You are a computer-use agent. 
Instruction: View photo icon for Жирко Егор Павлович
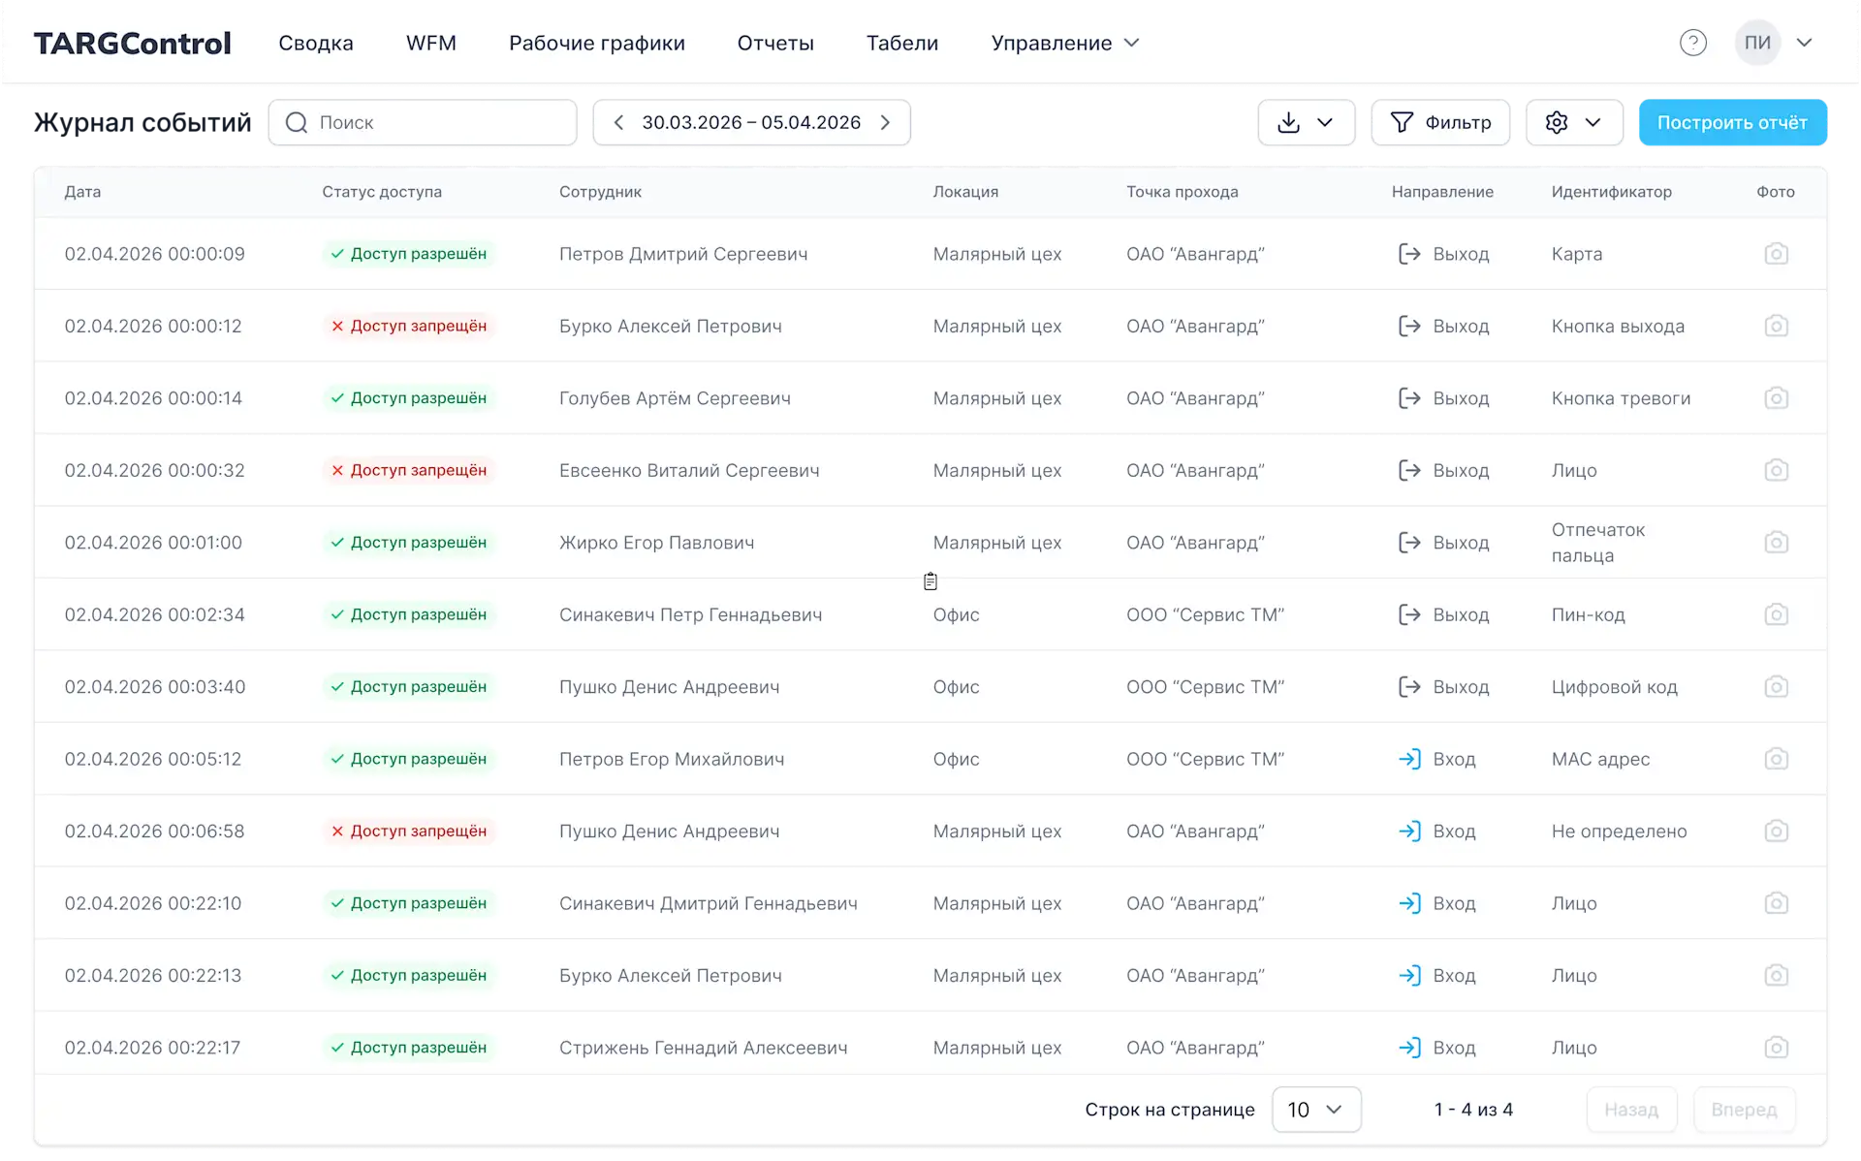coord(1776,543)
